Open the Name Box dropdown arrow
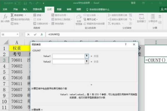 pos(17,34)
